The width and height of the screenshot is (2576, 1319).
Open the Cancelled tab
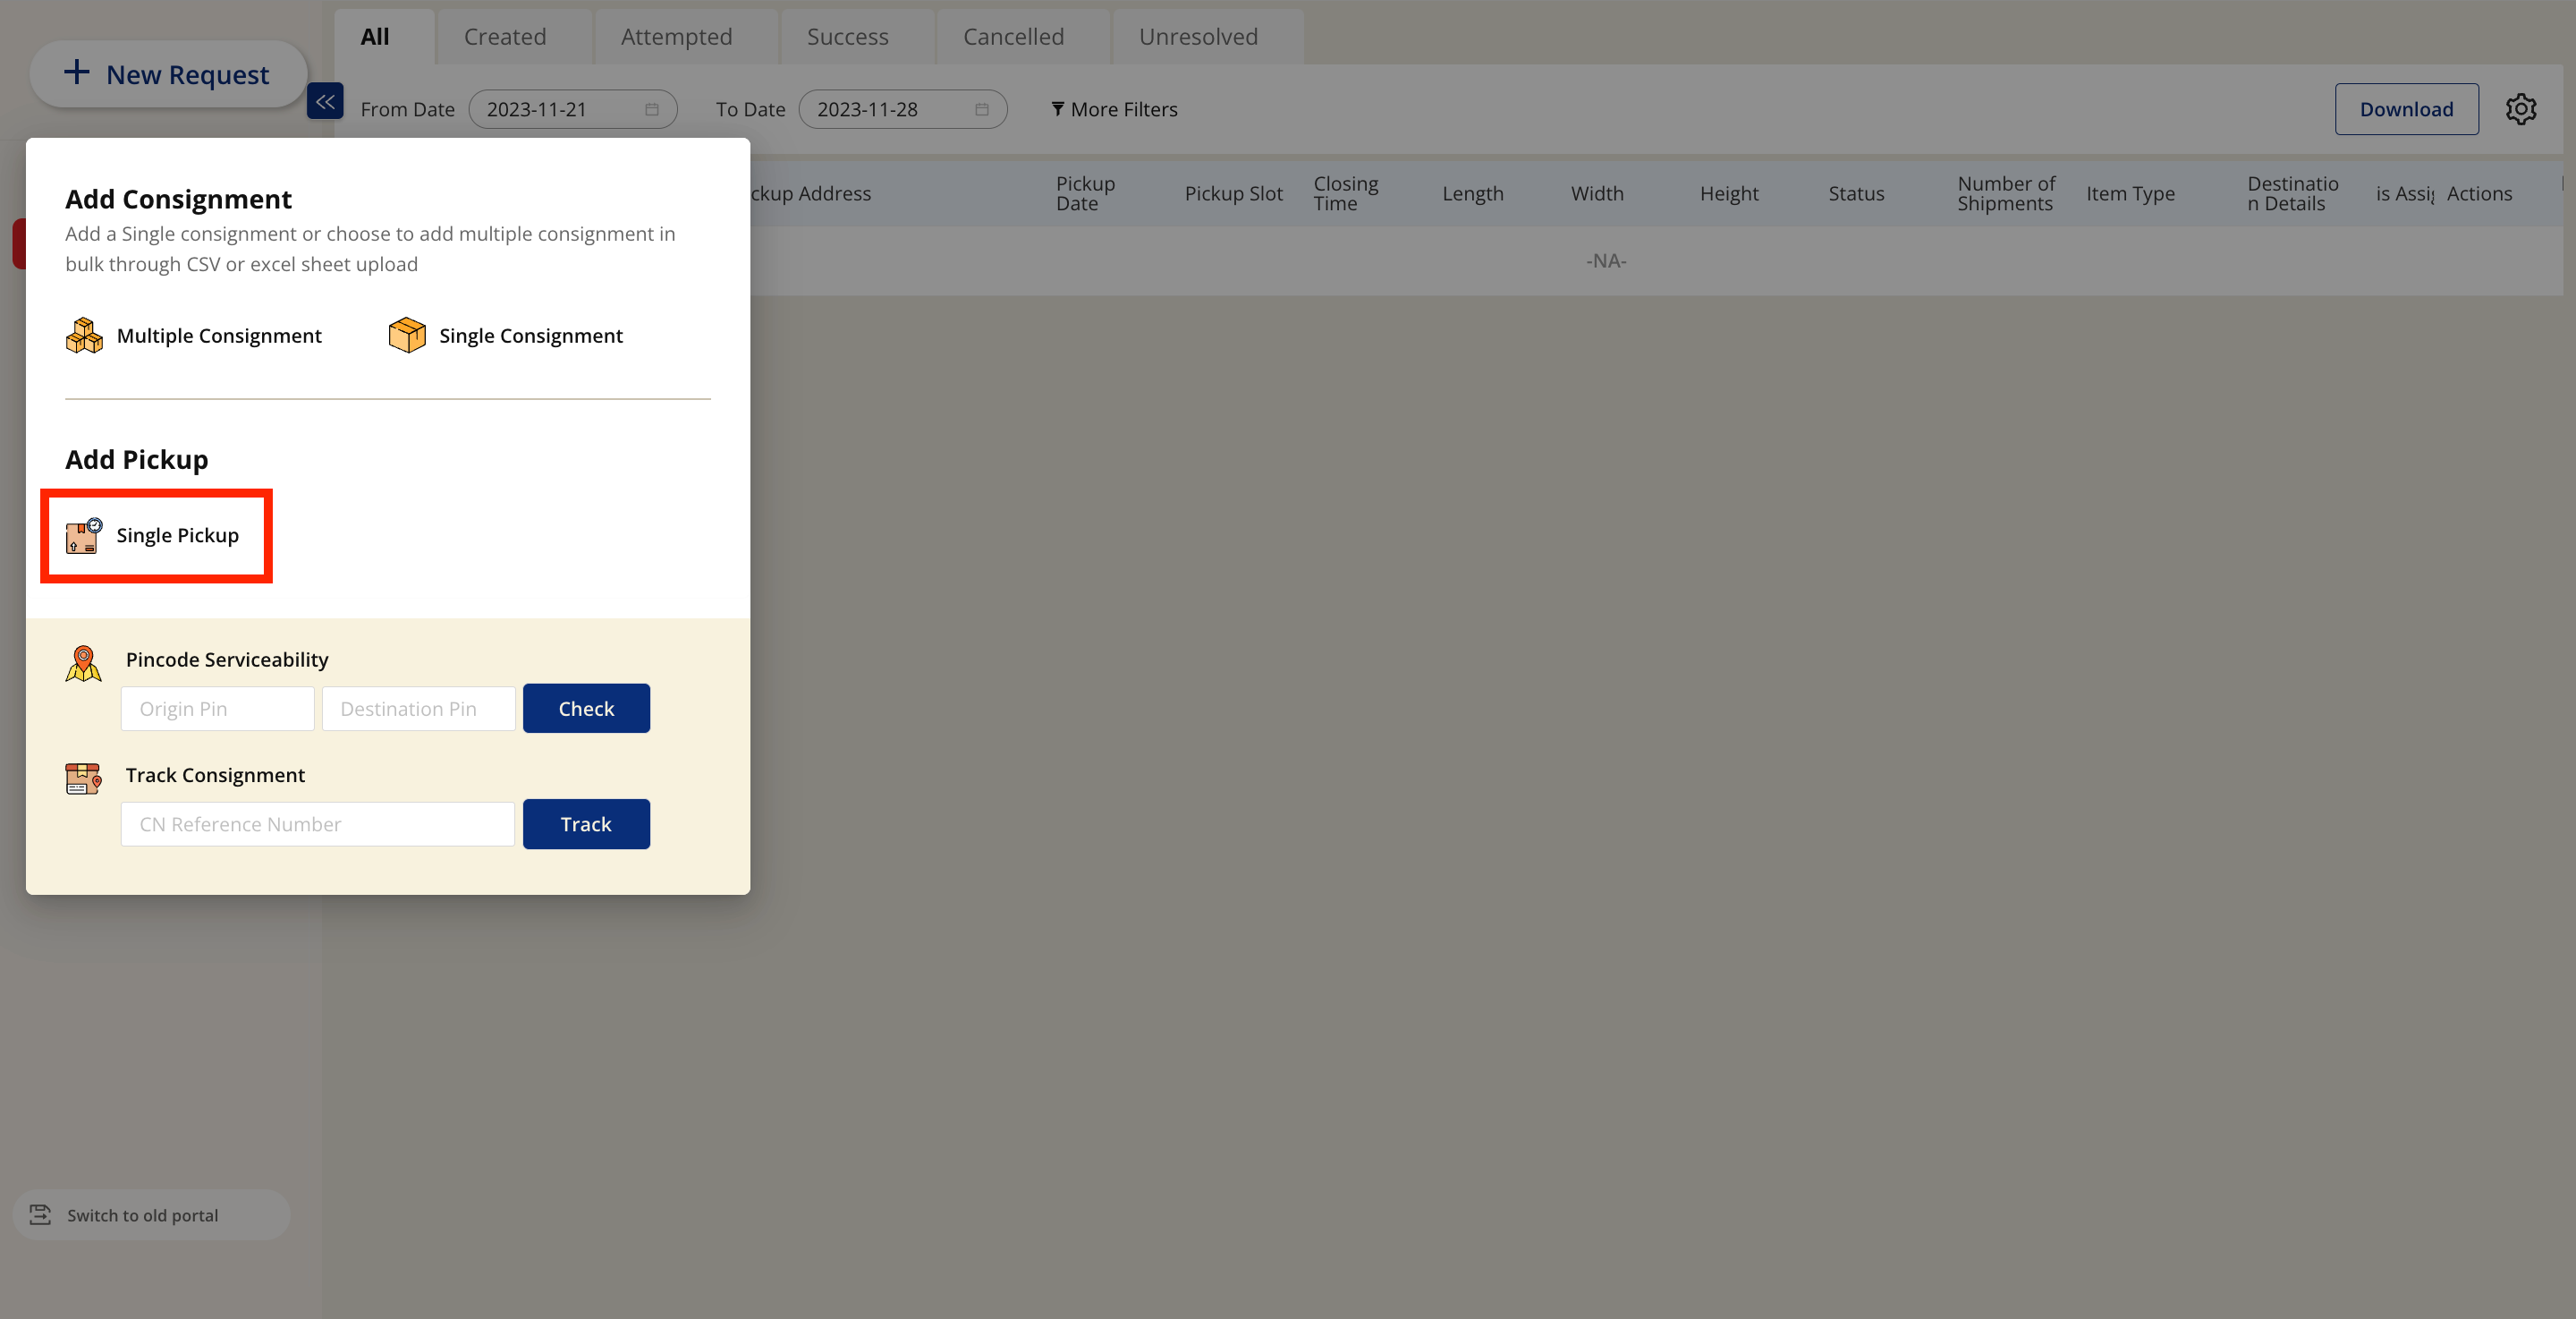(1013, 37)
